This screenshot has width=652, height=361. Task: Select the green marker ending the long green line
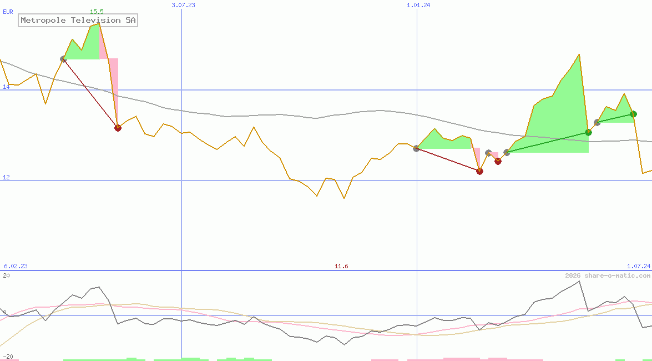[588, 132]
